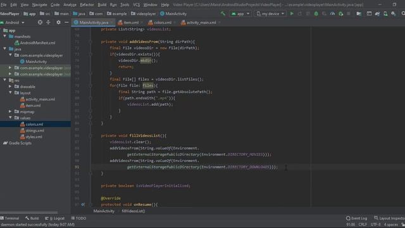The height and width of the screenshot is (228, 405).
Task: Collapse the java folder in project tree
Action: (4, 49)
